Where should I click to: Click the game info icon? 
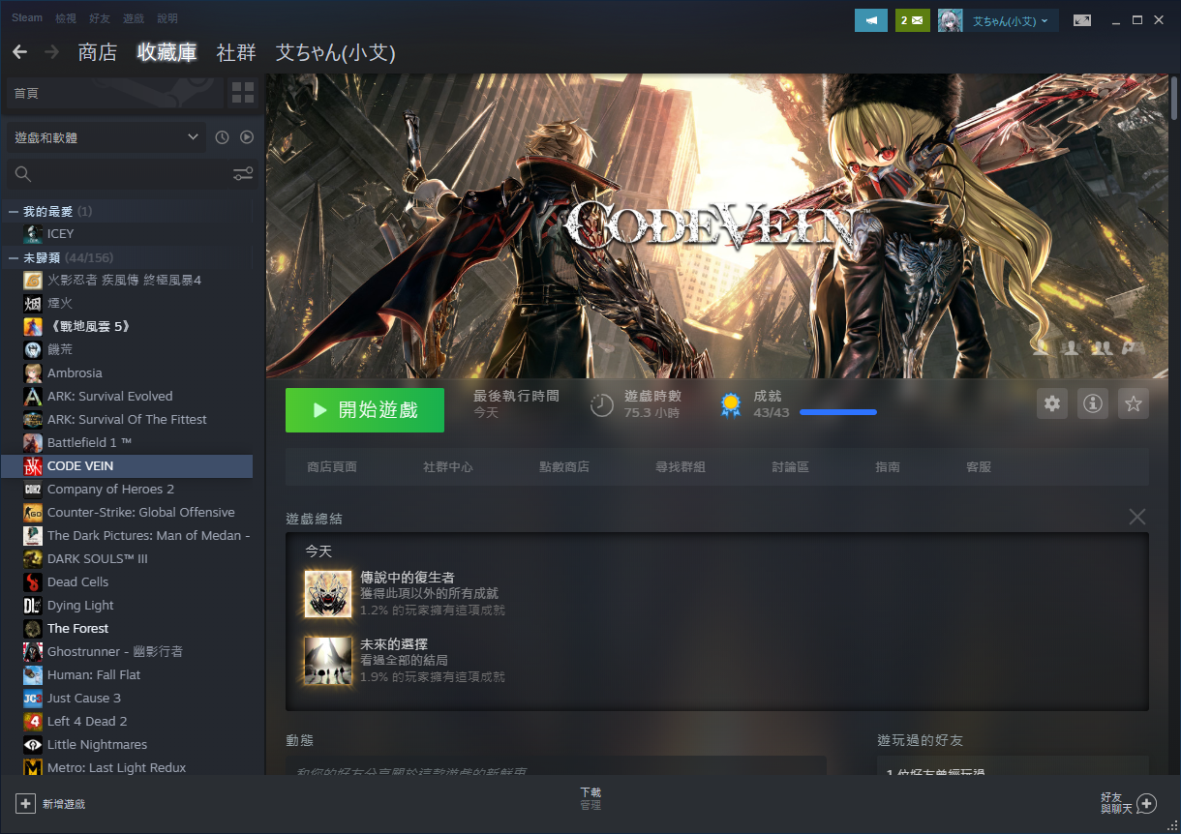(x=1093, y=404)
